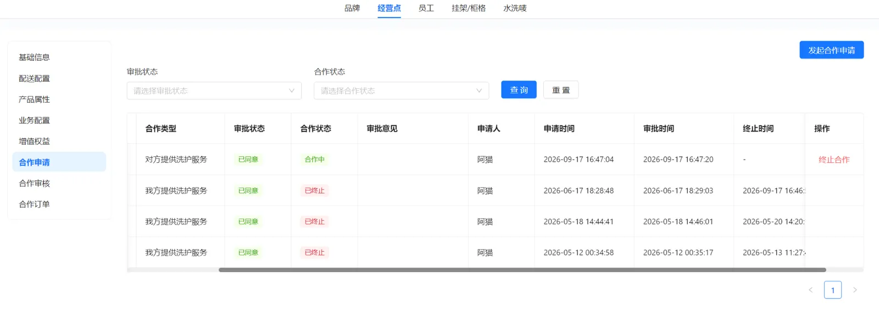Open the 品牌 tab
The height and width of the screenshot is (312, 879).
click(352, 8)
